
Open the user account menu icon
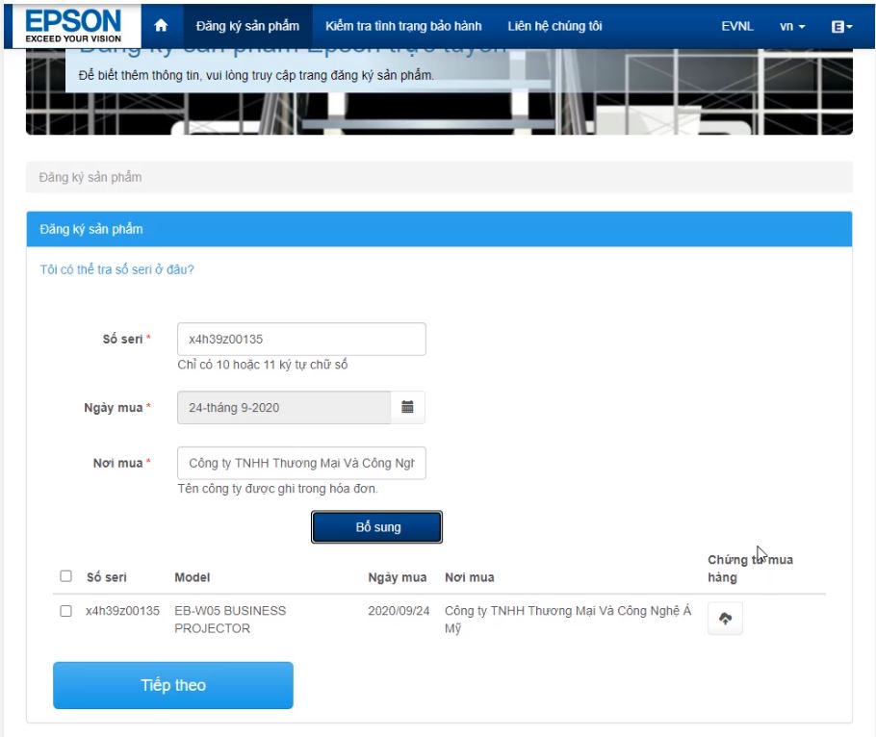[841, 26]
